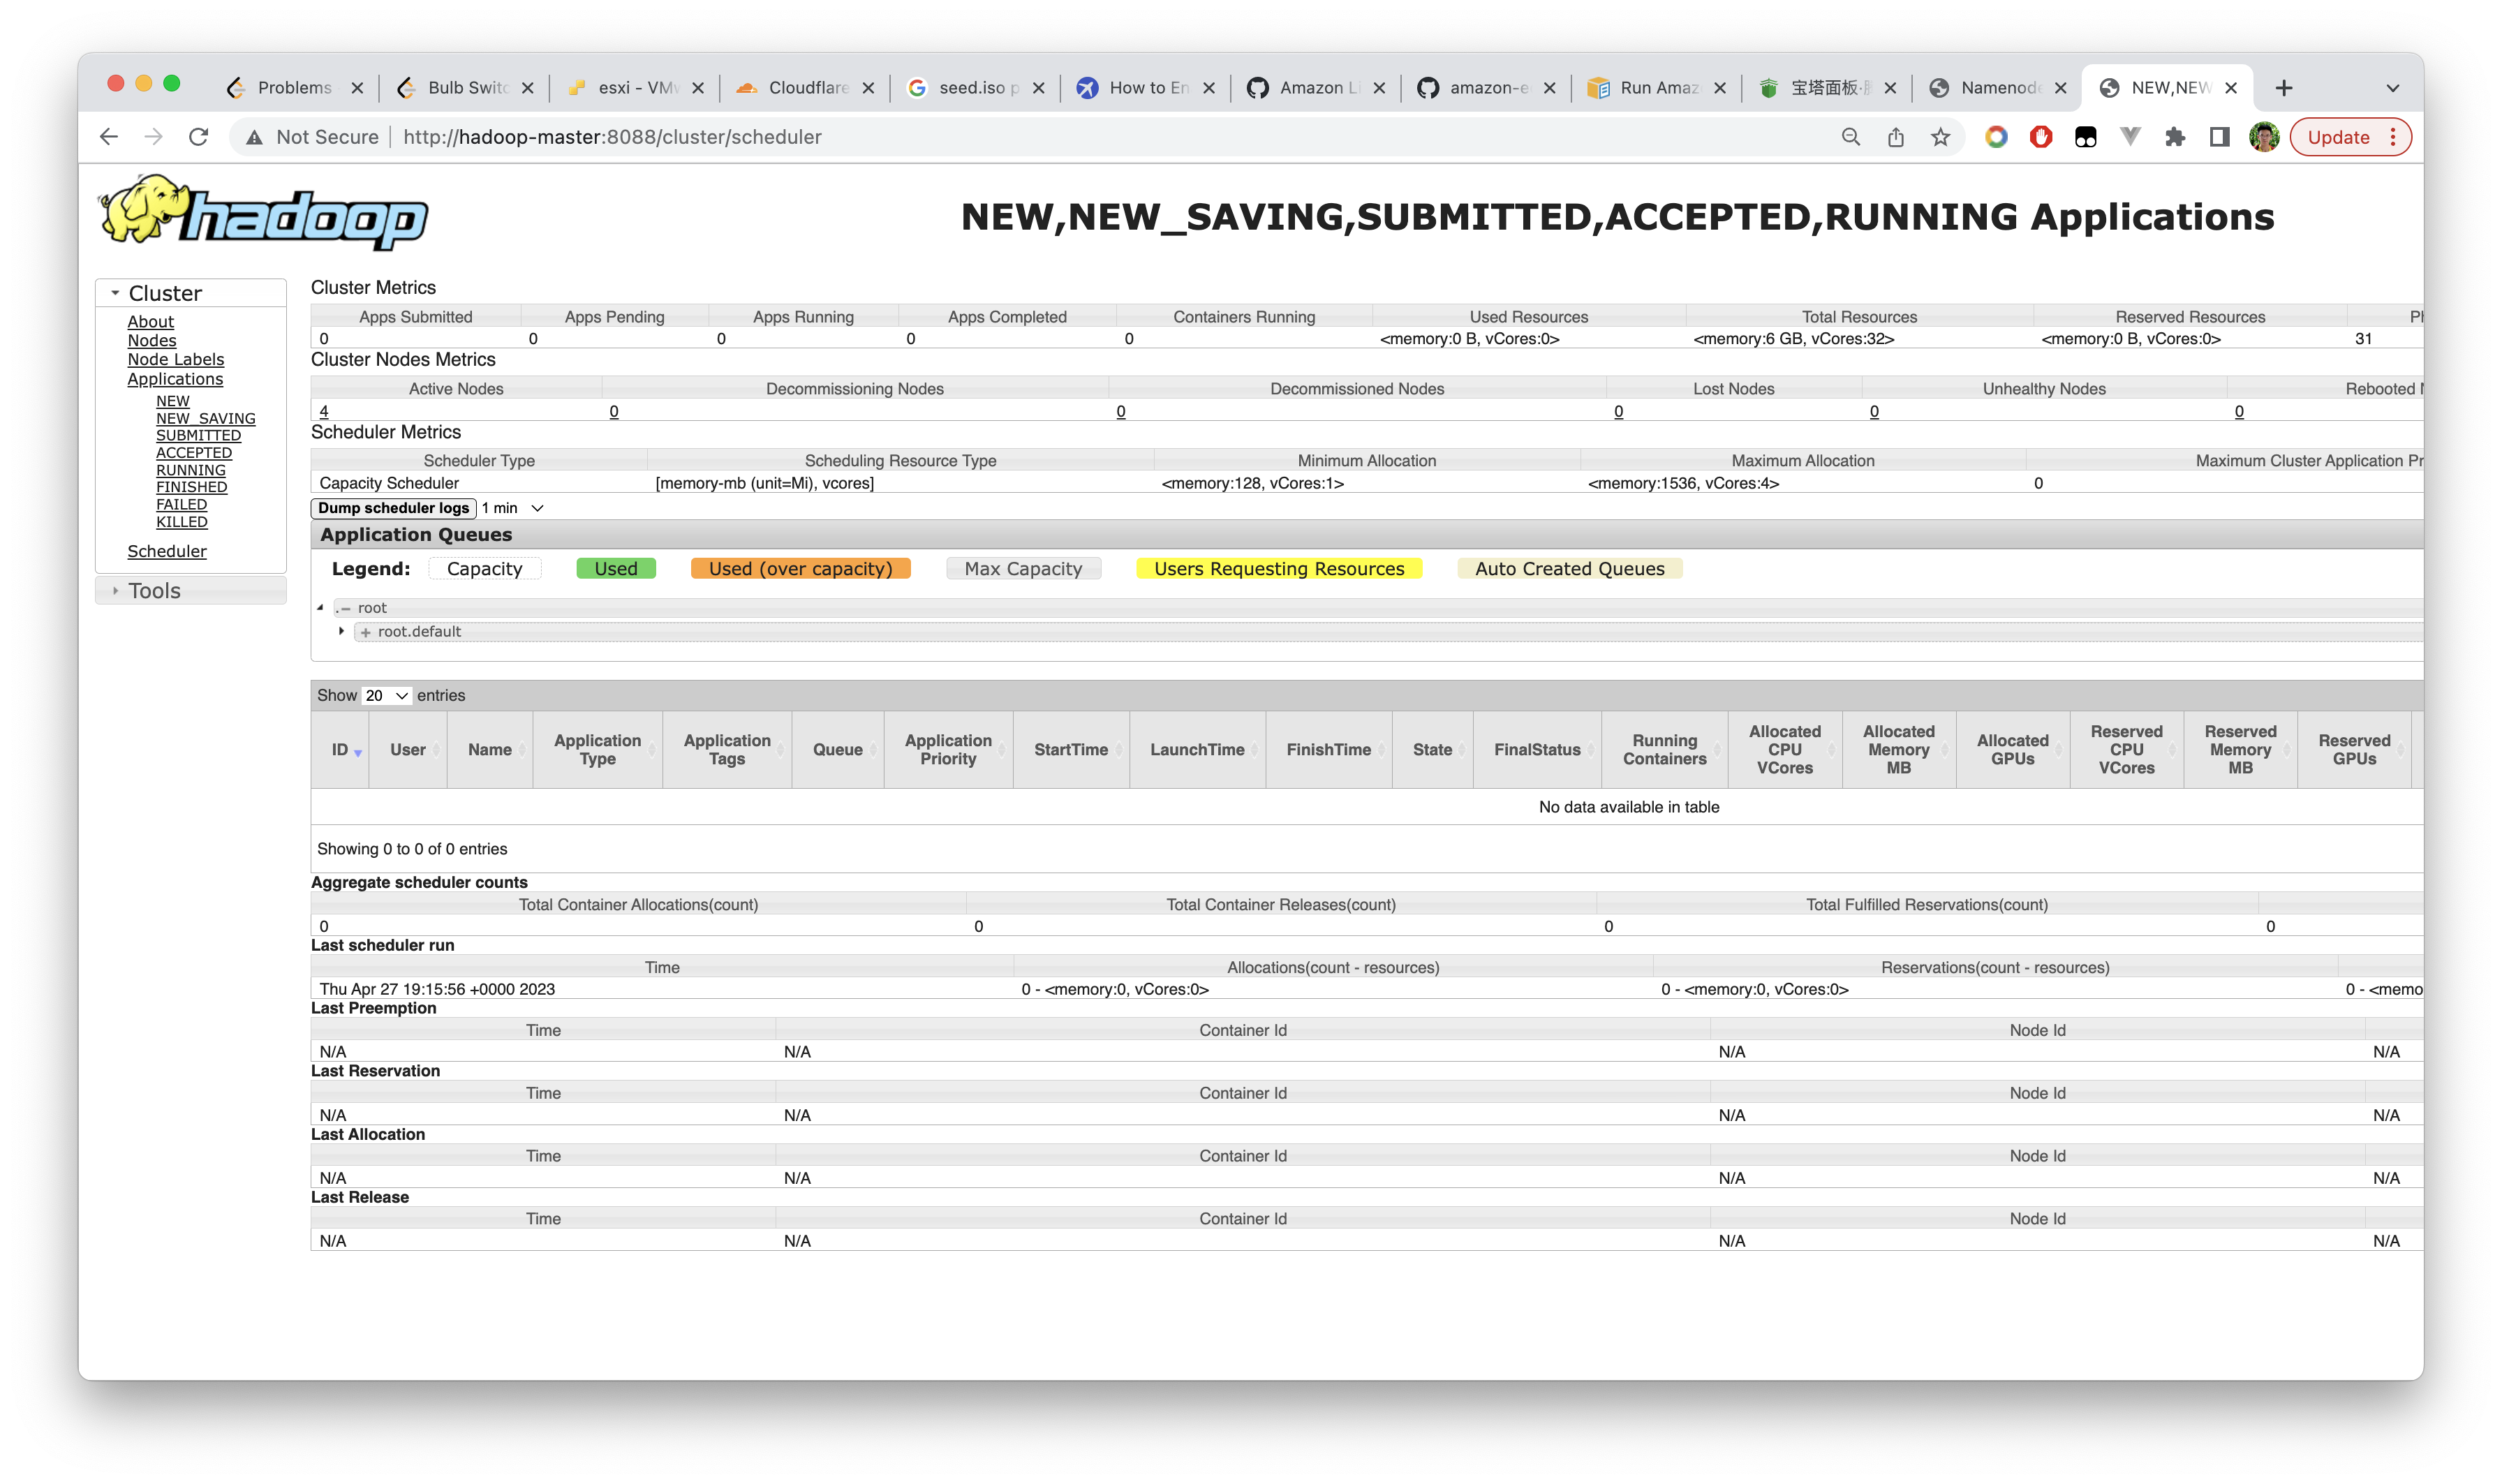Switch to the esxi - VMware tab
2502x1484 pixels.
[x=636, y=88]
